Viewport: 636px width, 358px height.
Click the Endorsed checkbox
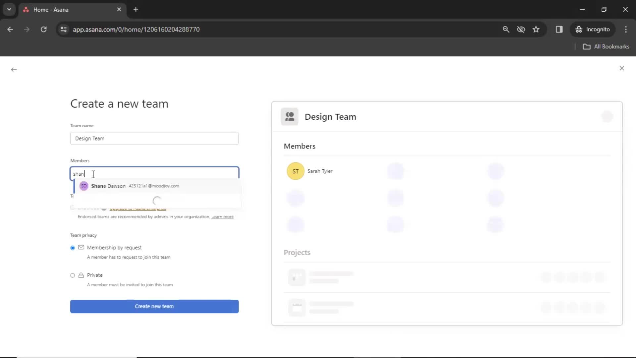[x=72, y=208]
